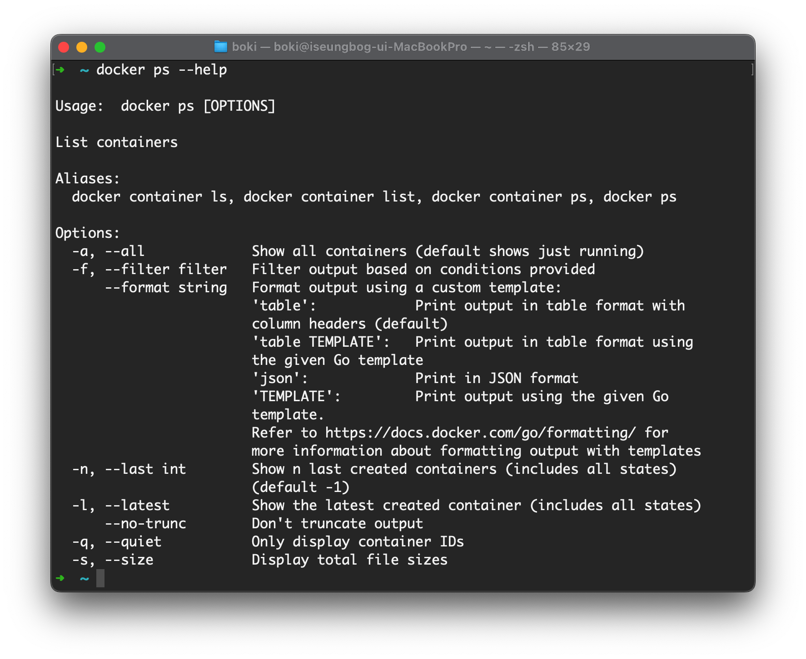Click the green arrow at bottom prompt
806x659 pixels.
[60, 578]
